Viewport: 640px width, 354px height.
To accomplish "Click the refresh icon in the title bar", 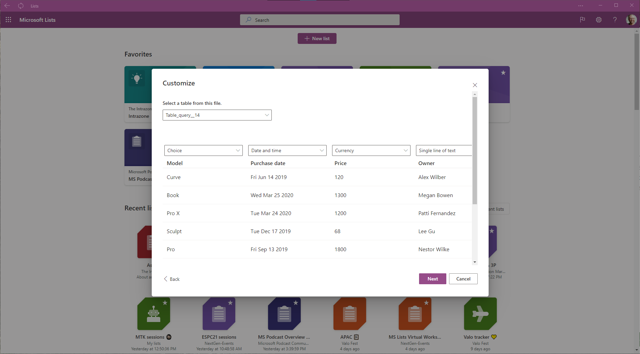I will pyautogui.click(x=21, y=5).
